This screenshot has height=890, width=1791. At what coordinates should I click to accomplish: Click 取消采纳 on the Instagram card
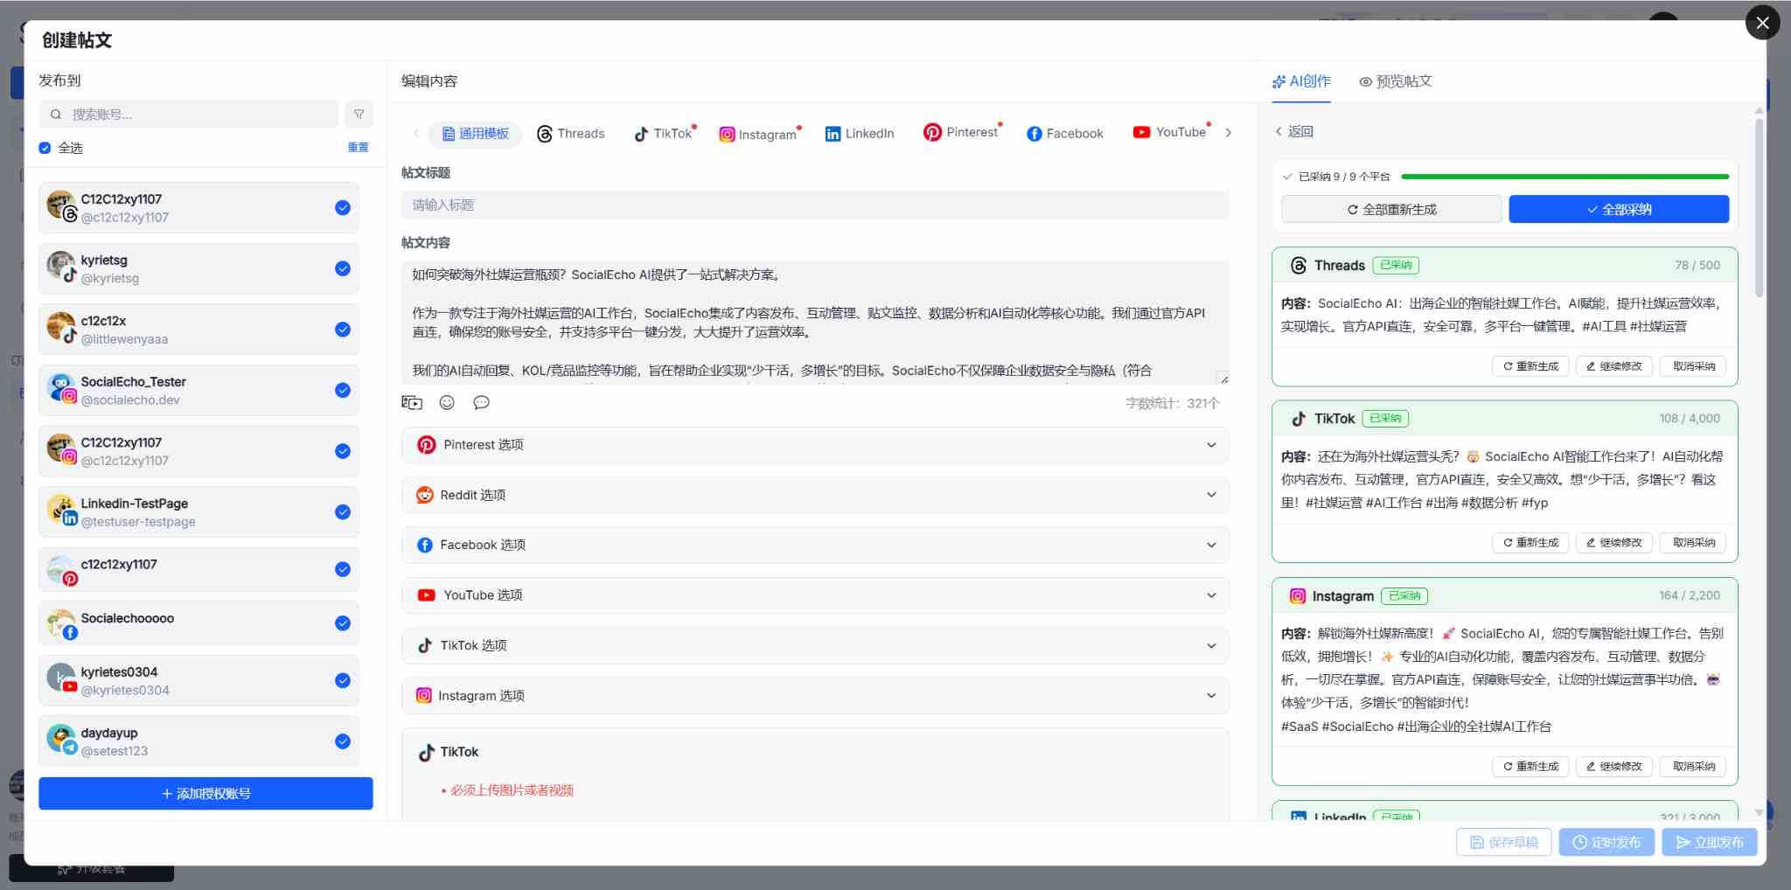[1693, 767]
